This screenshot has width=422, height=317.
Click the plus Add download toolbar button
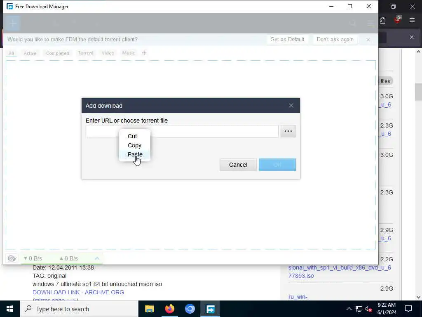13,23
